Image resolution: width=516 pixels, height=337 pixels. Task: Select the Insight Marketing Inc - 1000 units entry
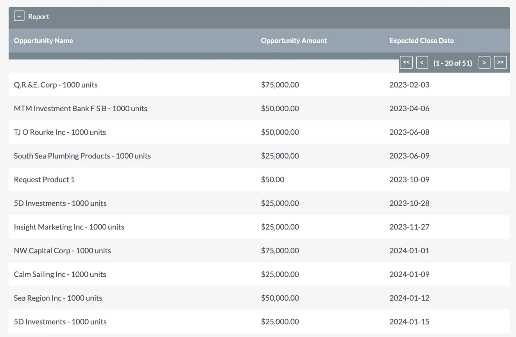pyautogui.click(x=69, y=227)
